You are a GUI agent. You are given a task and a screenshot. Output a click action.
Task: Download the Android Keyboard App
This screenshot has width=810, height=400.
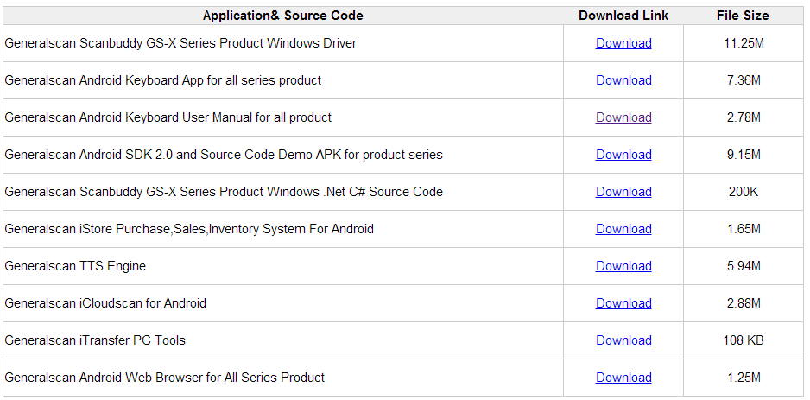[x=623, y=80]
